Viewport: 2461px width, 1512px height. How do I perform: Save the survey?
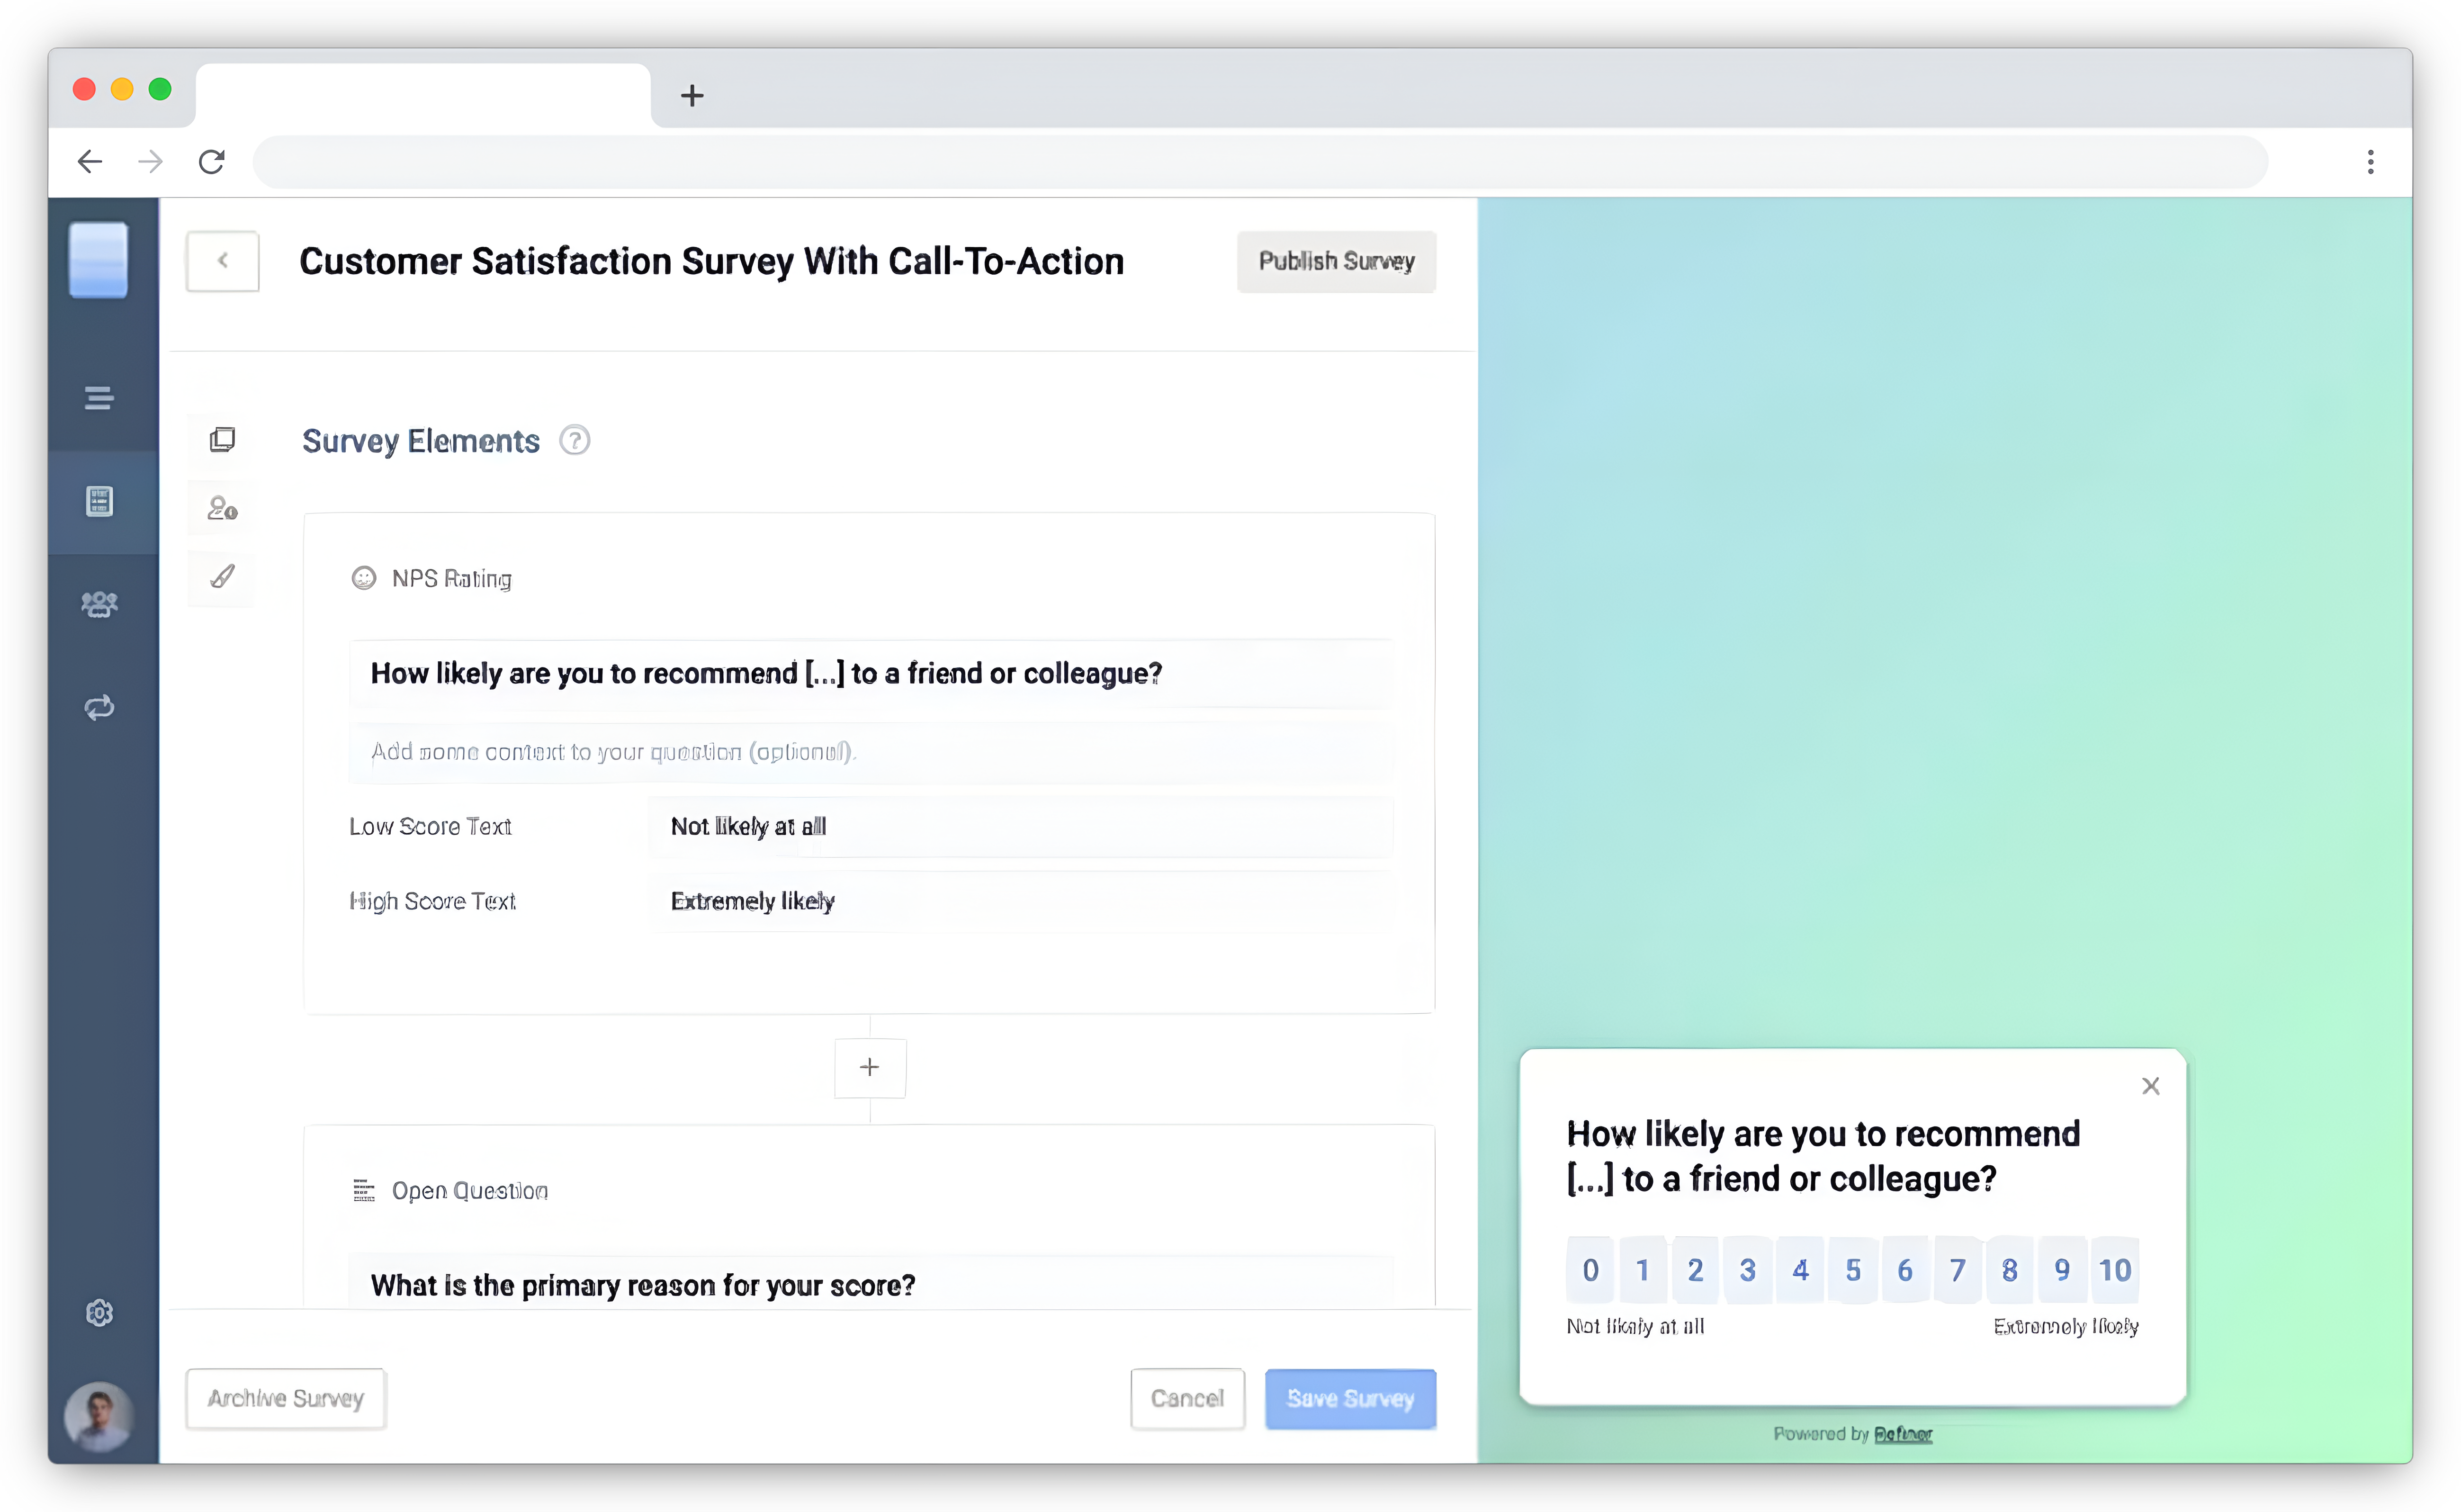pyautogui.click(x=1349, y=1399)
